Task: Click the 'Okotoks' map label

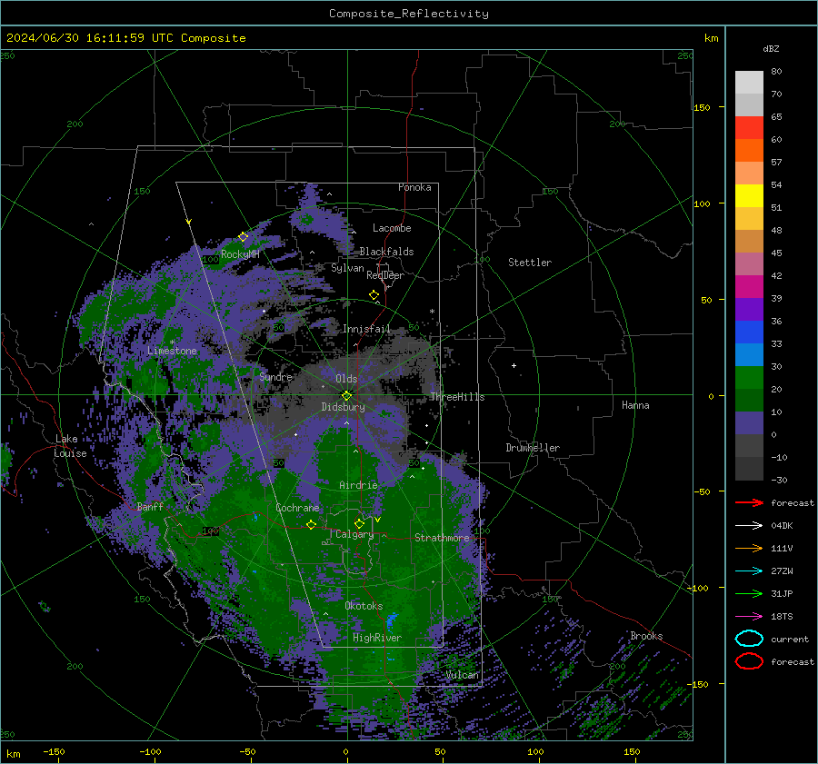Action: 364,606
